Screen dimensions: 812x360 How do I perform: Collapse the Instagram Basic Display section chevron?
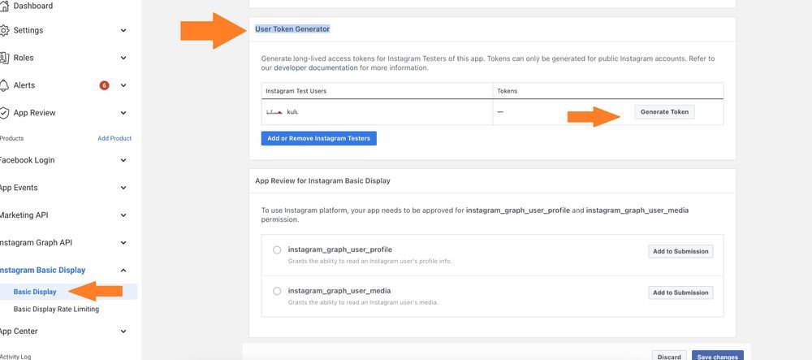123,271
